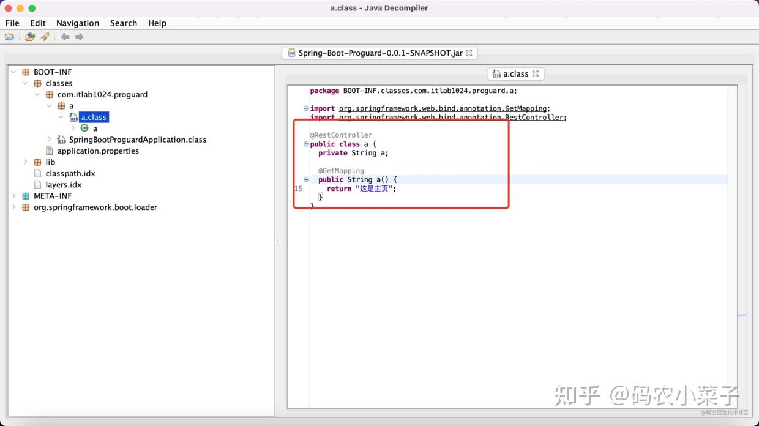Collapse the import statements fold marker
Screen dimensions: 759x426
point(305,108)
